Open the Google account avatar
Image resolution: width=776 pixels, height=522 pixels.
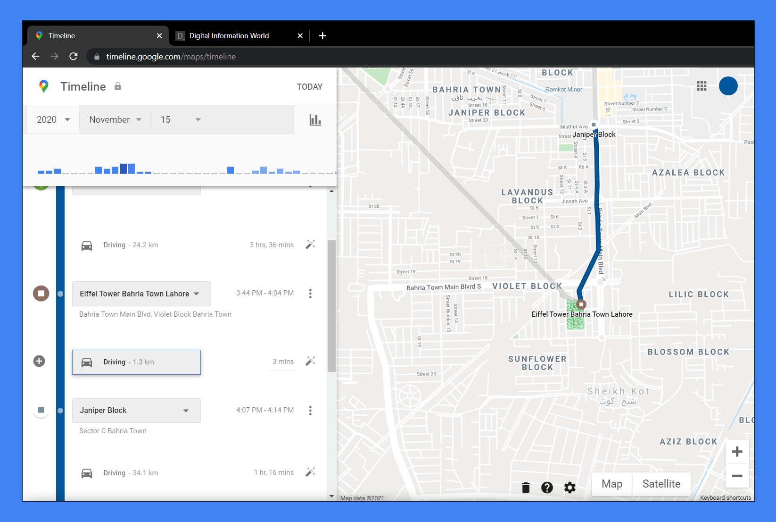(x=728, y=86)
